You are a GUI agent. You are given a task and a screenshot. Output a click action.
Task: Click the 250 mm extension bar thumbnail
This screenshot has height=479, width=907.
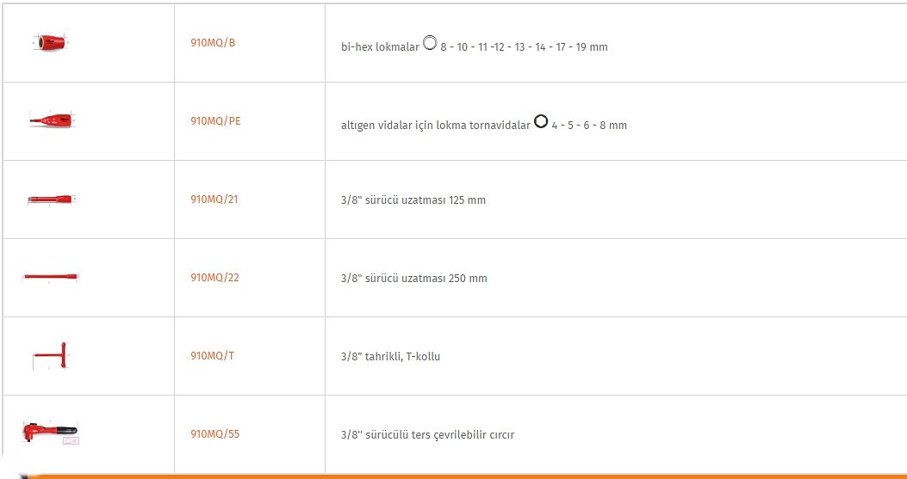coord(51,277)
